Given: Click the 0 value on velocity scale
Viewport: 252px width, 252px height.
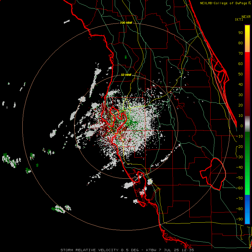Looking at the screenshot, I should pyautogui.click(x=242, y=126).
